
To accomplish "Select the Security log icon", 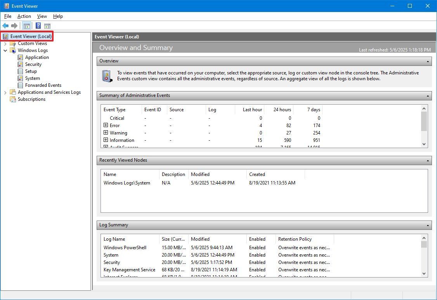I will (20, 64).
